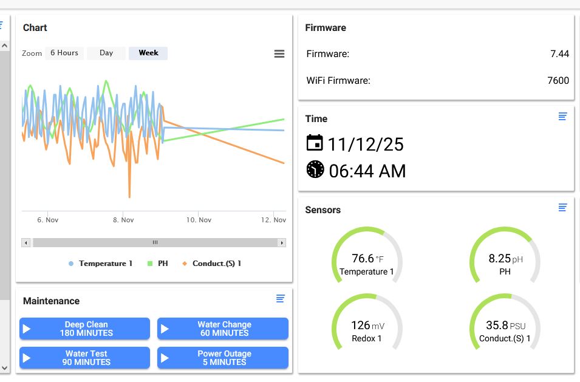The image size is (580, 382).
Task: Start the Water Change 60 minutes mode
Action: (223, 329)
